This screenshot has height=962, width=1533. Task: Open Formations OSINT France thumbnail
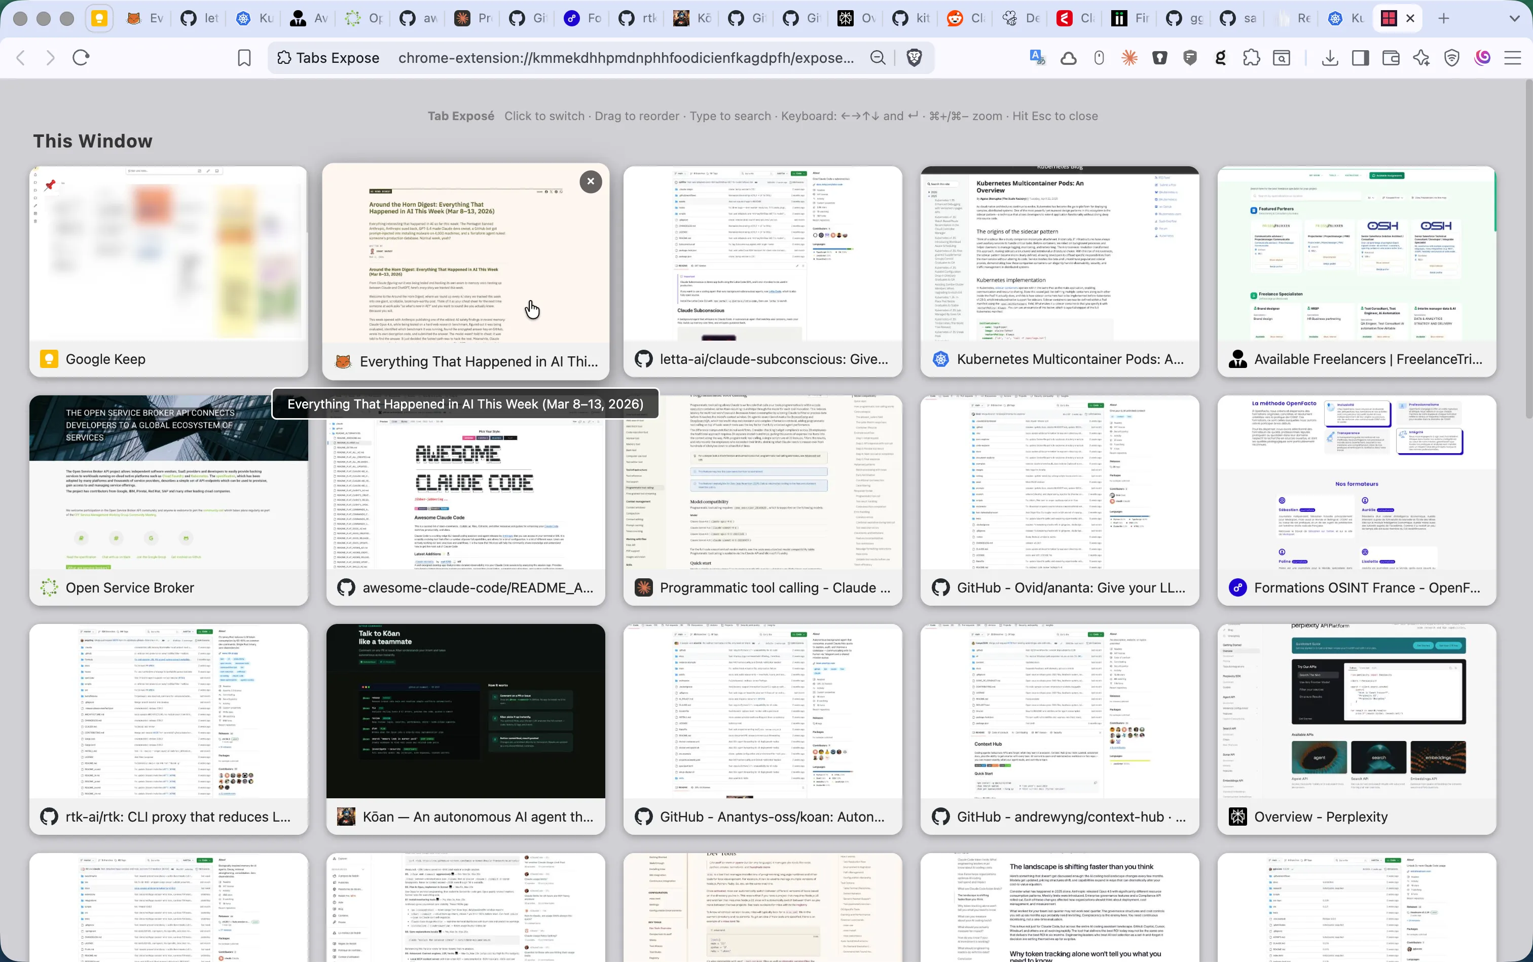(x=1357, y=501)
